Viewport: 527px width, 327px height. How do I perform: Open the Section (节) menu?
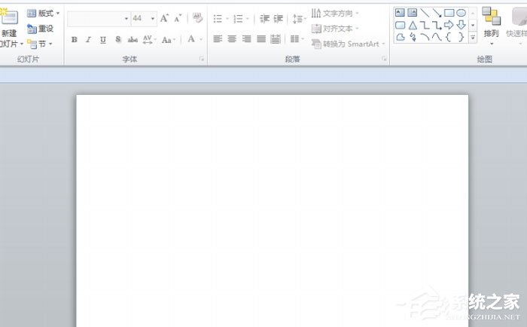41,44
